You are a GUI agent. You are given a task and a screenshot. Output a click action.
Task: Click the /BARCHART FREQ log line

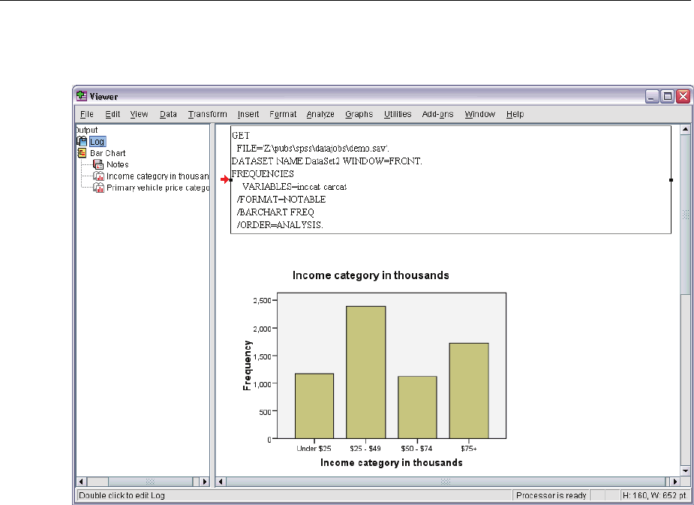click(x=275, y=212)
